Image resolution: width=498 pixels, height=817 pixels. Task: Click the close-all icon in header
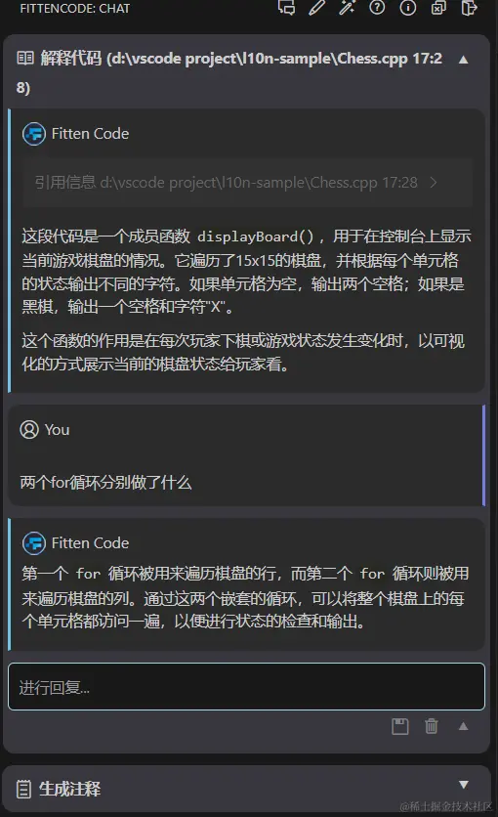pyautogui.click(x=438, y=7)
